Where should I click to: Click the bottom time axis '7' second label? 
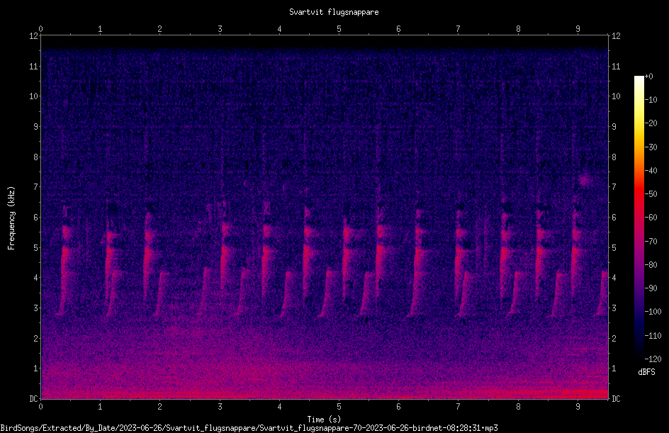click(x=459, y=407)
